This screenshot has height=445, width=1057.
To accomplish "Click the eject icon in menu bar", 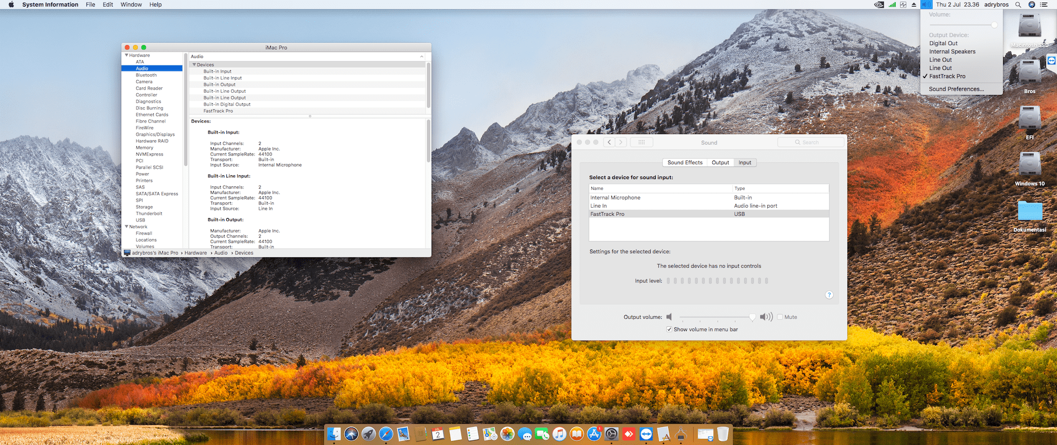I will (x=914, y=4).
